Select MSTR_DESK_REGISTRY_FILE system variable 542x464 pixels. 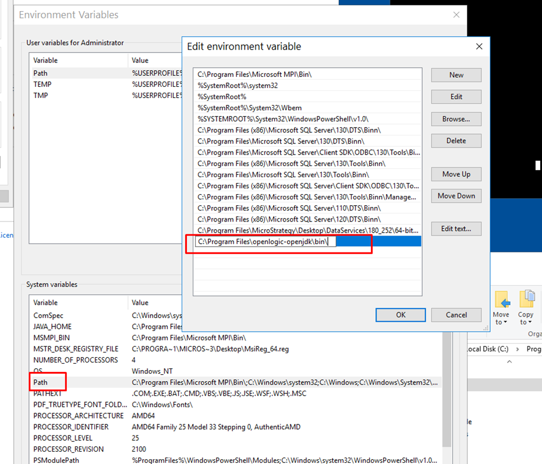(x=236, y=349)
